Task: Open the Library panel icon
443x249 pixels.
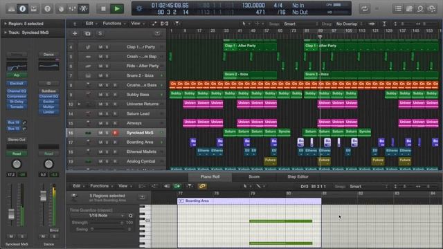Action: (x=11, y=9)
